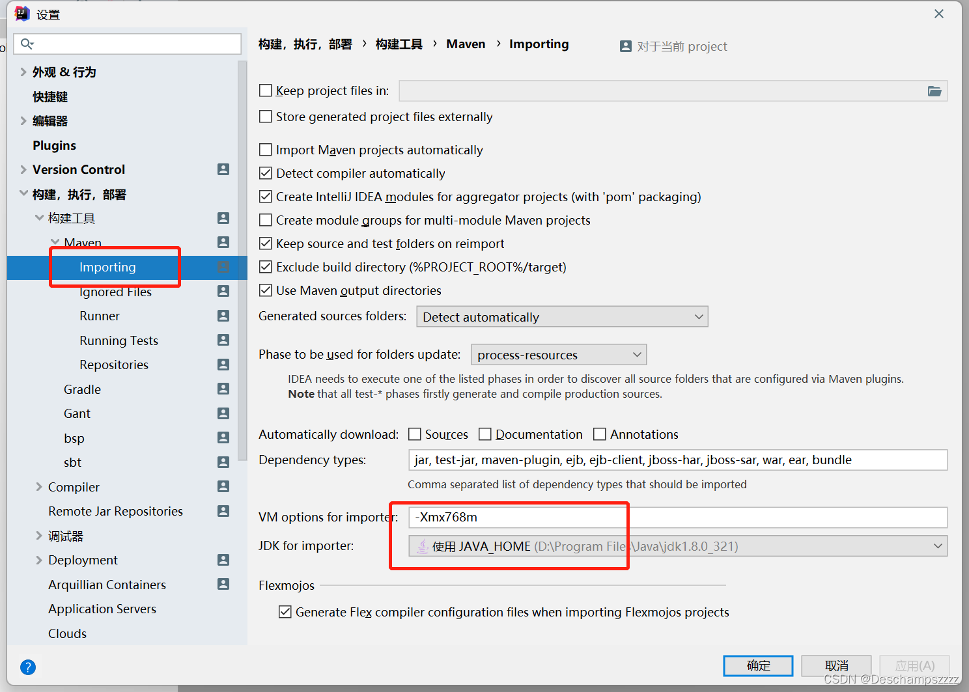Screen dimensions: 969x692
Task: Toggle Use Maven output directories
Action: (x=266, y=290)
